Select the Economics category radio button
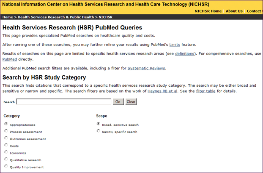The width and height of the screenshot is (263, 173). 6,152
